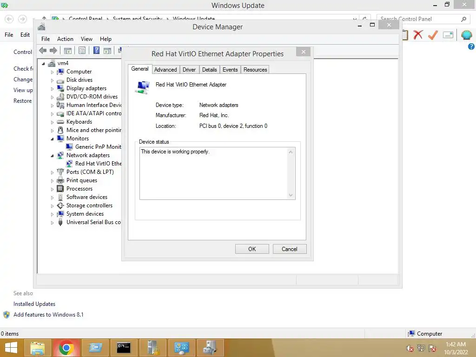
Task: Click the Back arrow in Device Manager toolbar
Action: click(43, 50)
